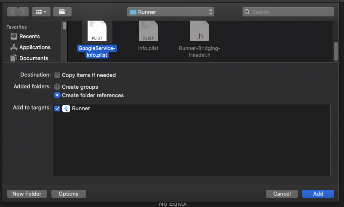Go back with the left chevron button

[12, 12]
